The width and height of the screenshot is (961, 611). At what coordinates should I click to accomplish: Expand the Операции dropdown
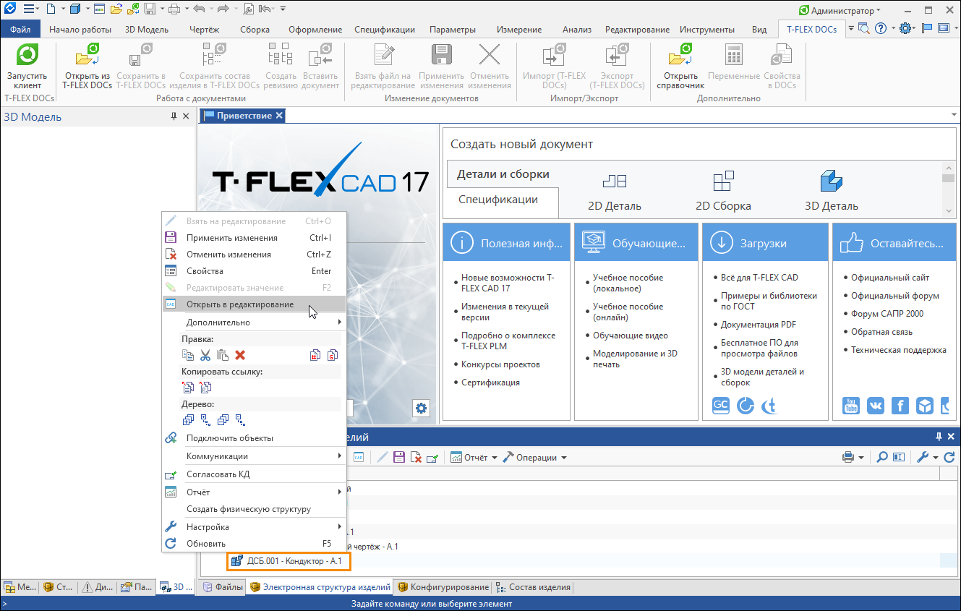point(564,458)
